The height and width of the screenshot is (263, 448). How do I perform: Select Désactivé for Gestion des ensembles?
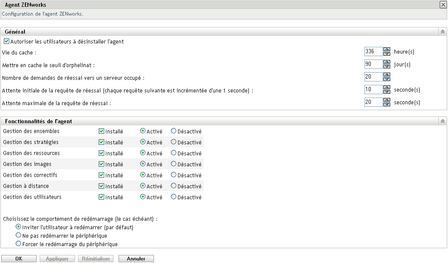(173, 131)
